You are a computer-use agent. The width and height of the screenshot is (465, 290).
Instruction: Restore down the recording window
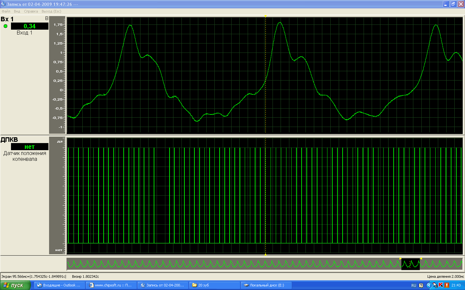[x=453, y=4]
